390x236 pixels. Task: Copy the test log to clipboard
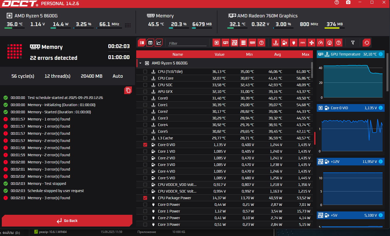click(128, 90)
